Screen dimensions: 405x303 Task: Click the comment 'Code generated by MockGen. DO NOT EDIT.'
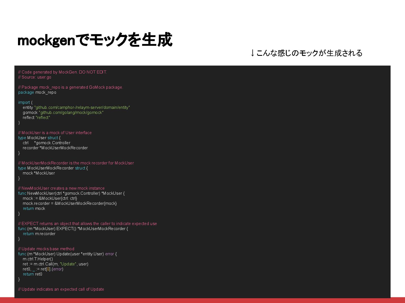(x=62, y=72)
